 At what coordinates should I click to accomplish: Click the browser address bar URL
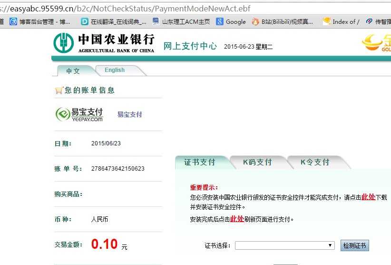click(125, 9)
